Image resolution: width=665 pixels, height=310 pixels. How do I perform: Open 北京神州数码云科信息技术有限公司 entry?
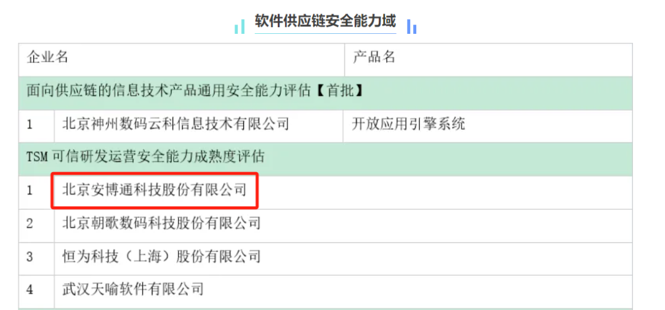tap(175, 125)
